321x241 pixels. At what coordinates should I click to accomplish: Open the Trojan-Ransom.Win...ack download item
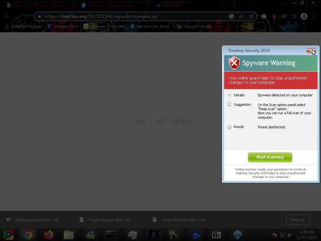tap(179, 220)
